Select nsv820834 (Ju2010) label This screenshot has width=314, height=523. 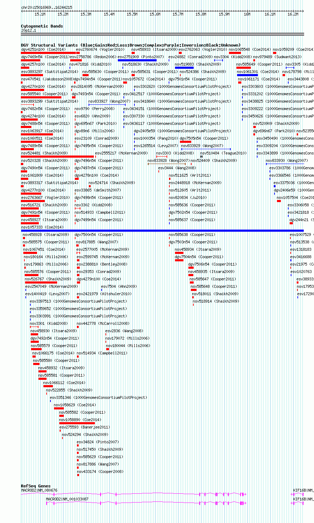[x=188, y=198]
